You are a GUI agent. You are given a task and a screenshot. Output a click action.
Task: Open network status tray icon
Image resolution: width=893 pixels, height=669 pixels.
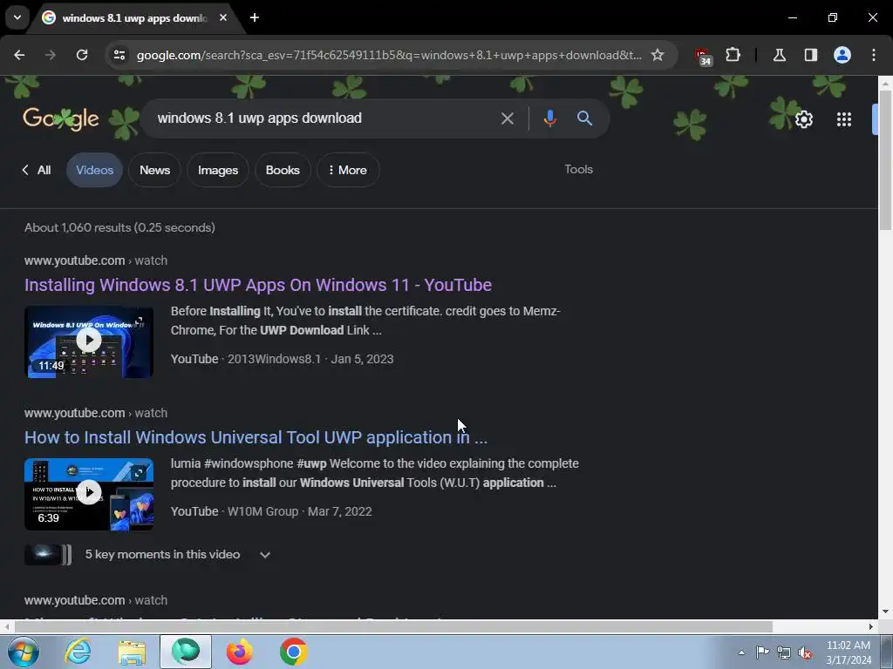(784, 652)
